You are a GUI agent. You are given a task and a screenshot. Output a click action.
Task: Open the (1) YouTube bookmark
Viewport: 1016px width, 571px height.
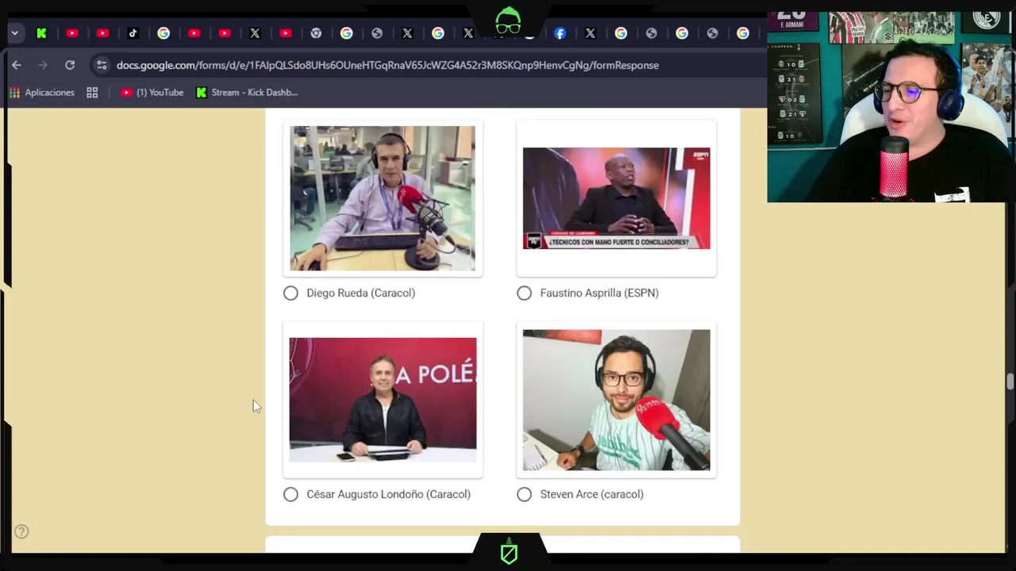point(152,93)
